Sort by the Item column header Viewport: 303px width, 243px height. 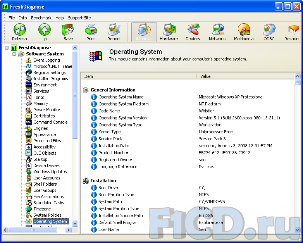pyautogui.click(x=139, y=76)
